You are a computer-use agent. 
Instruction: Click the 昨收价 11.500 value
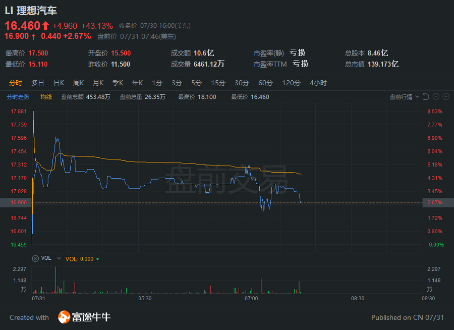pos(121,64)
